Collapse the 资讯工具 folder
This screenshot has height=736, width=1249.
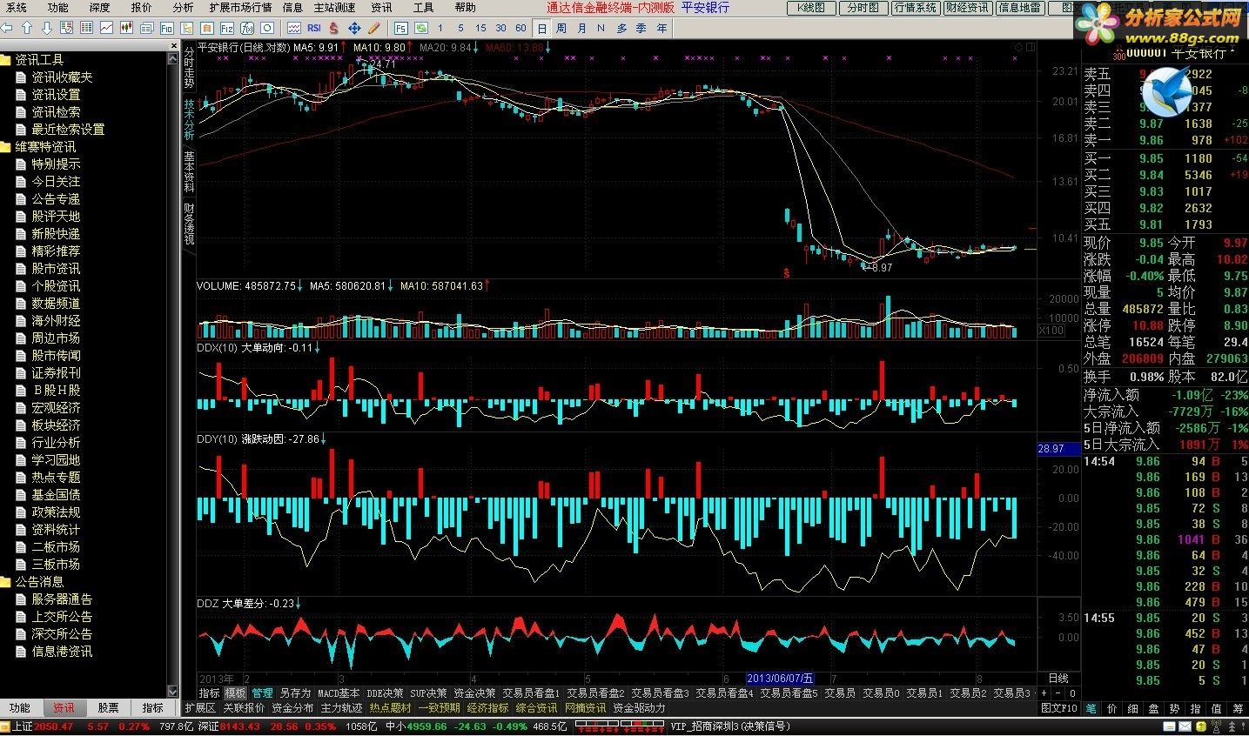(5, 60)
